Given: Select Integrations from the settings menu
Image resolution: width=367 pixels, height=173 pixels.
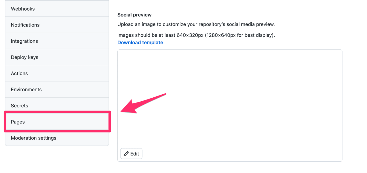Looking at the screenshot, I should click(57, 41).
